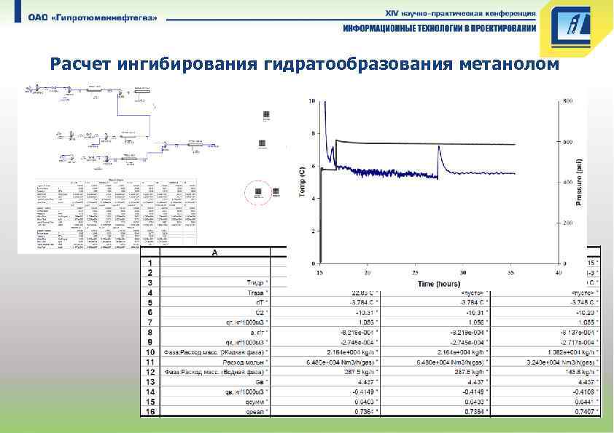Click the 'dT' label cell in row 5

[x=215, y=303]
